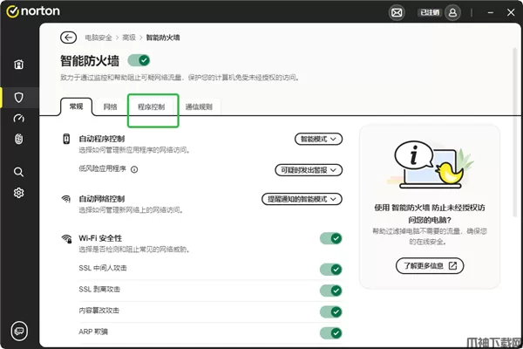
Task: Select the shield security icon in sidebar
Action: point(18,96)
